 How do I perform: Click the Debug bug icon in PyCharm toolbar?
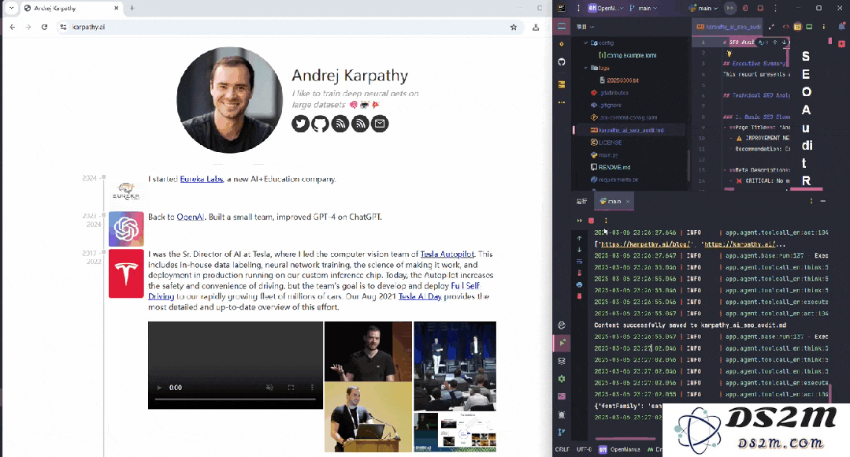click(x=745, y=8)
